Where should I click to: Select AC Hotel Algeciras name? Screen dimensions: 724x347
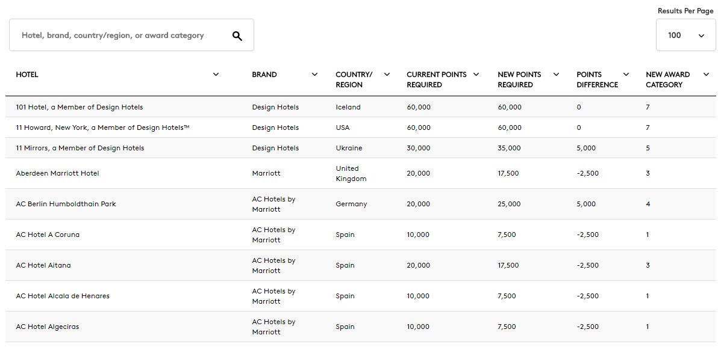pyautogui.click(x=48, y=327)
